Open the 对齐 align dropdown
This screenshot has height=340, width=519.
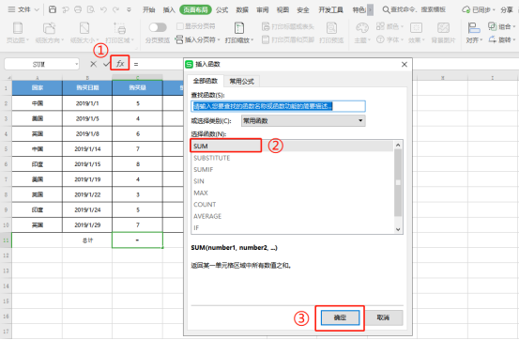click(x=481, y=40)
